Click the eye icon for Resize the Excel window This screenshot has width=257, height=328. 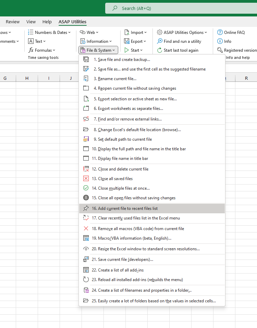click(86, 249)
